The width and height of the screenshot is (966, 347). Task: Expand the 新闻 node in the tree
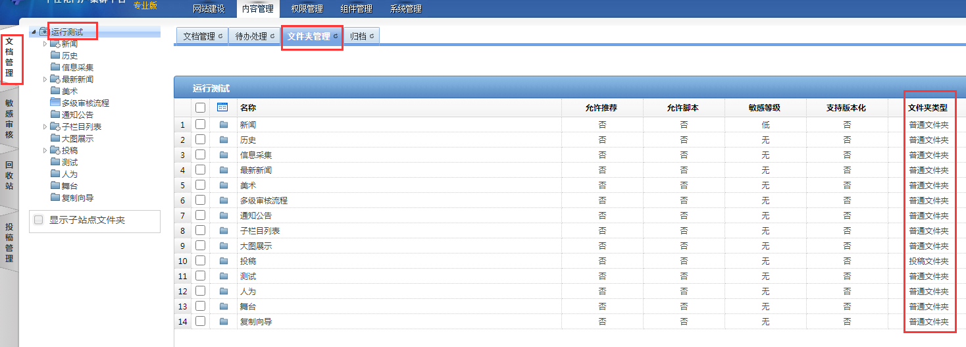tap(45, 44)
